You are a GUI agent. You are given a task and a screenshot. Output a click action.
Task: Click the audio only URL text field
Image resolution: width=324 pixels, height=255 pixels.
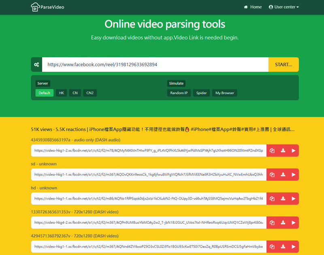click(149, 150)
